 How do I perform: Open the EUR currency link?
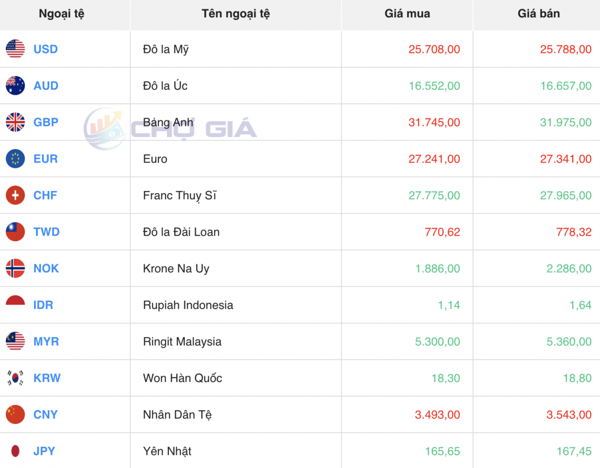(x=45, y=158)
